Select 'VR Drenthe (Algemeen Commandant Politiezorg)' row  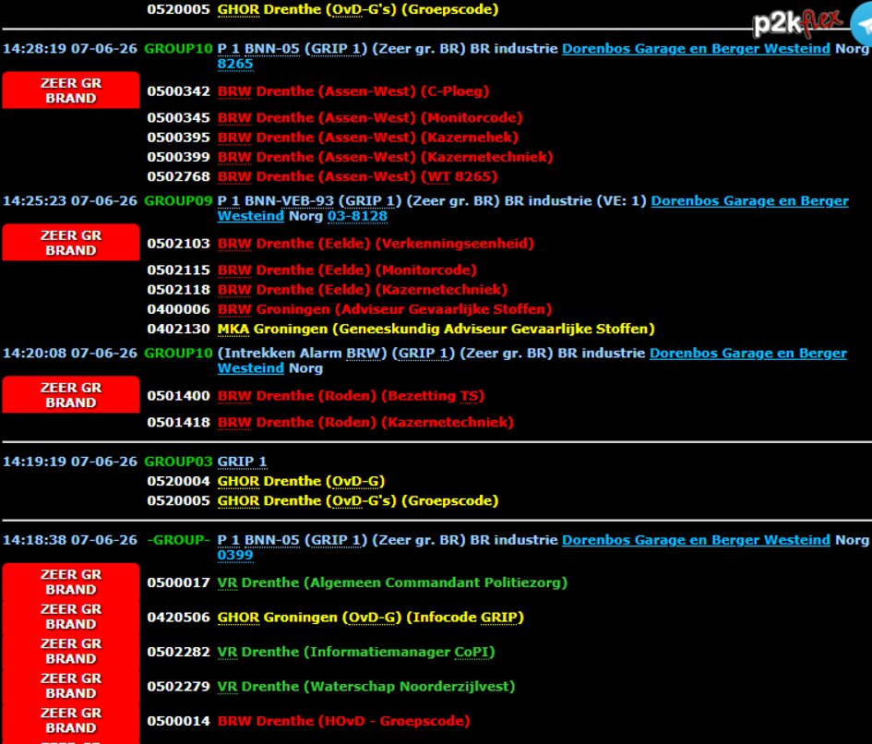click(x=392, y=582)
